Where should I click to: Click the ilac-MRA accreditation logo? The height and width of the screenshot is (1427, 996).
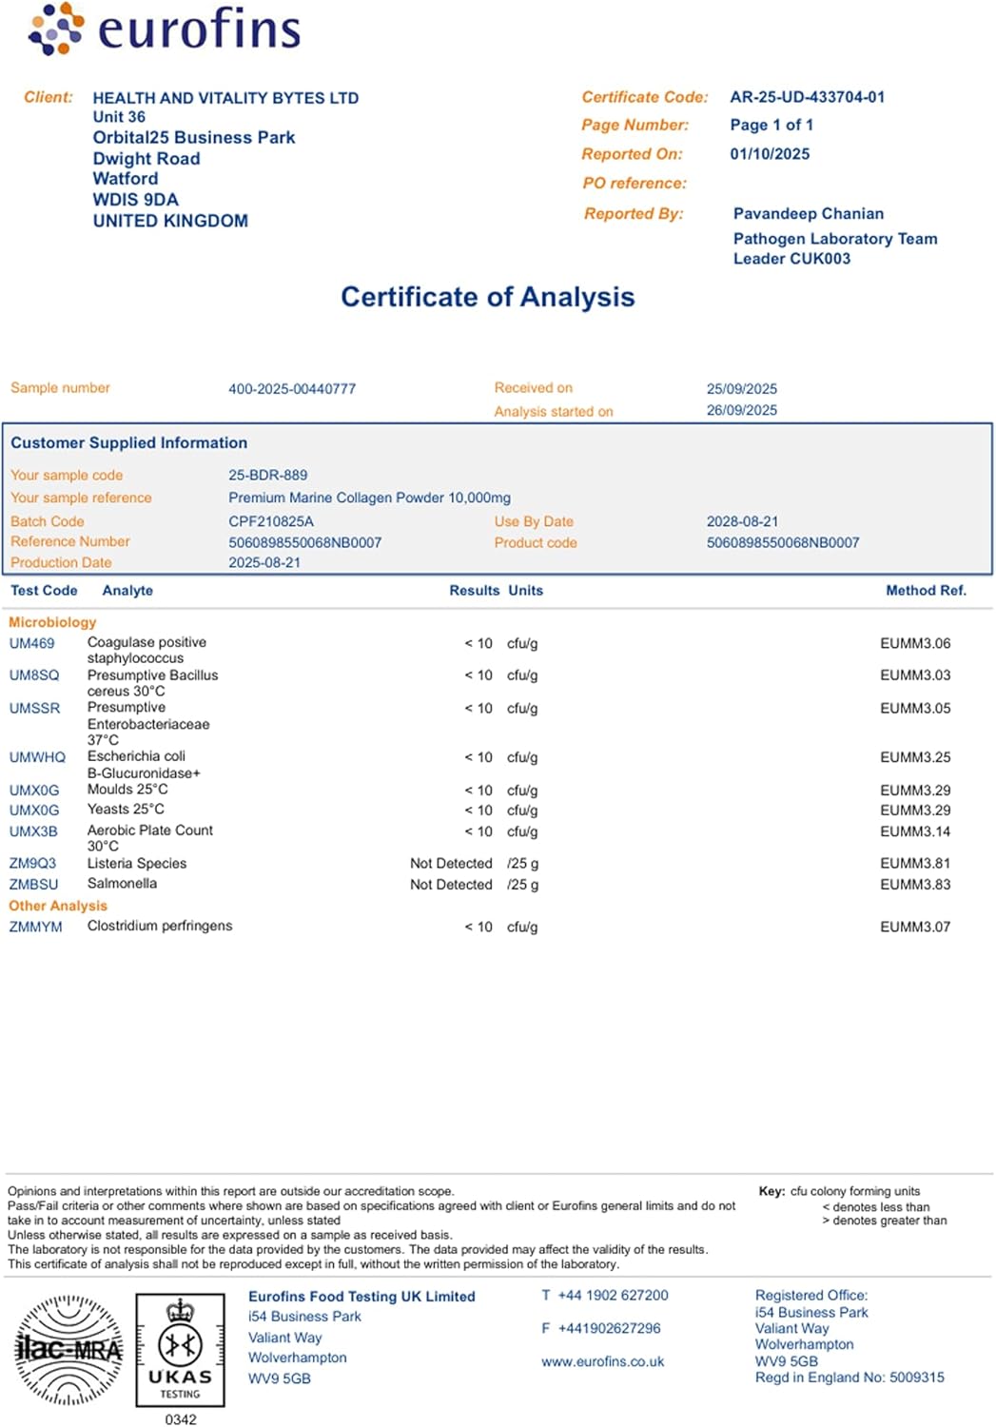tap(69, 1350)
